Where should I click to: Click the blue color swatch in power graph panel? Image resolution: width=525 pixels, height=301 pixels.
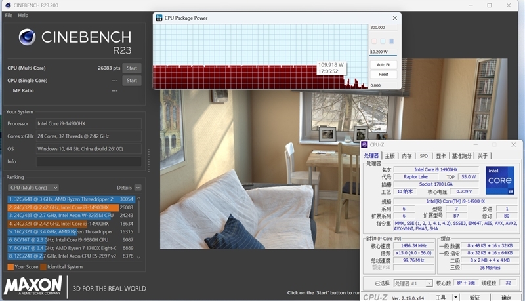click(x=391, y=41)
